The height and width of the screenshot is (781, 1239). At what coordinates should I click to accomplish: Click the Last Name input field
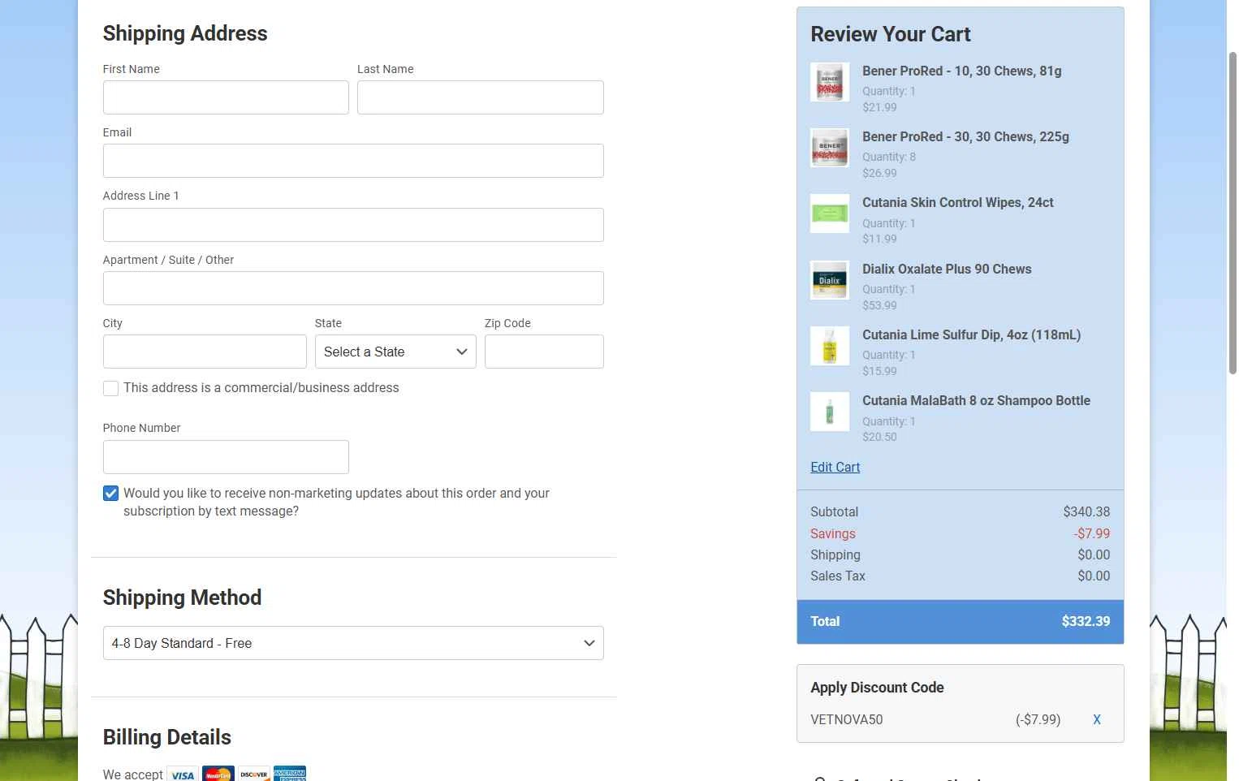click(481, 97)
